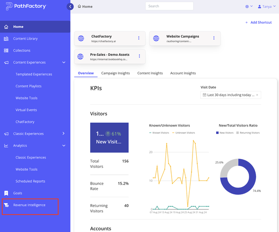Open the Pre-Sales - Demo Assets shortcut
This screenshot has width=279, height=232.
tap(110, 57)
